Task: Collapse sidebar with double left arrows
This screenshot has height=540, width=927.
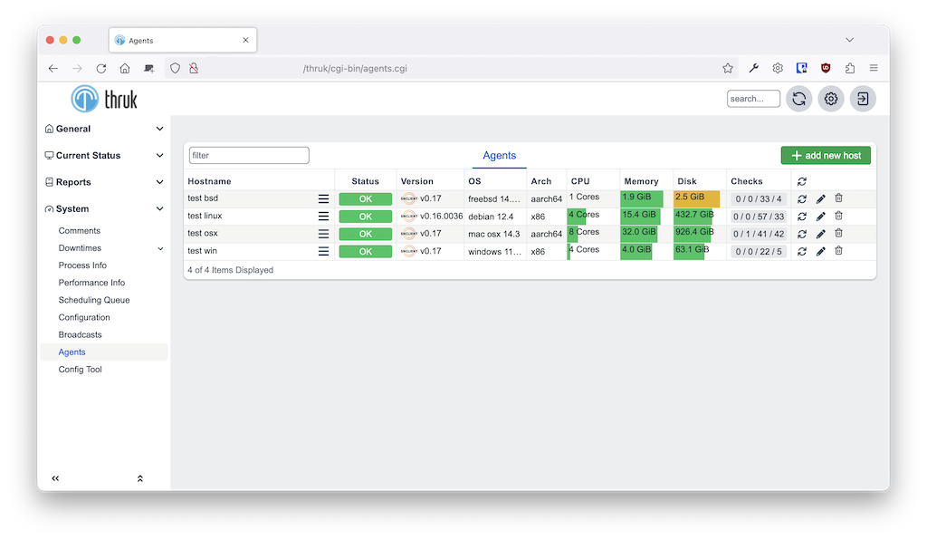Action: [x=55, y=478]
